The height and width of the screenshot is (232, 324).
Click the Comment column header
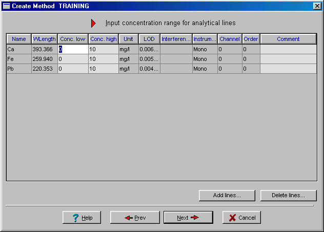288,39
